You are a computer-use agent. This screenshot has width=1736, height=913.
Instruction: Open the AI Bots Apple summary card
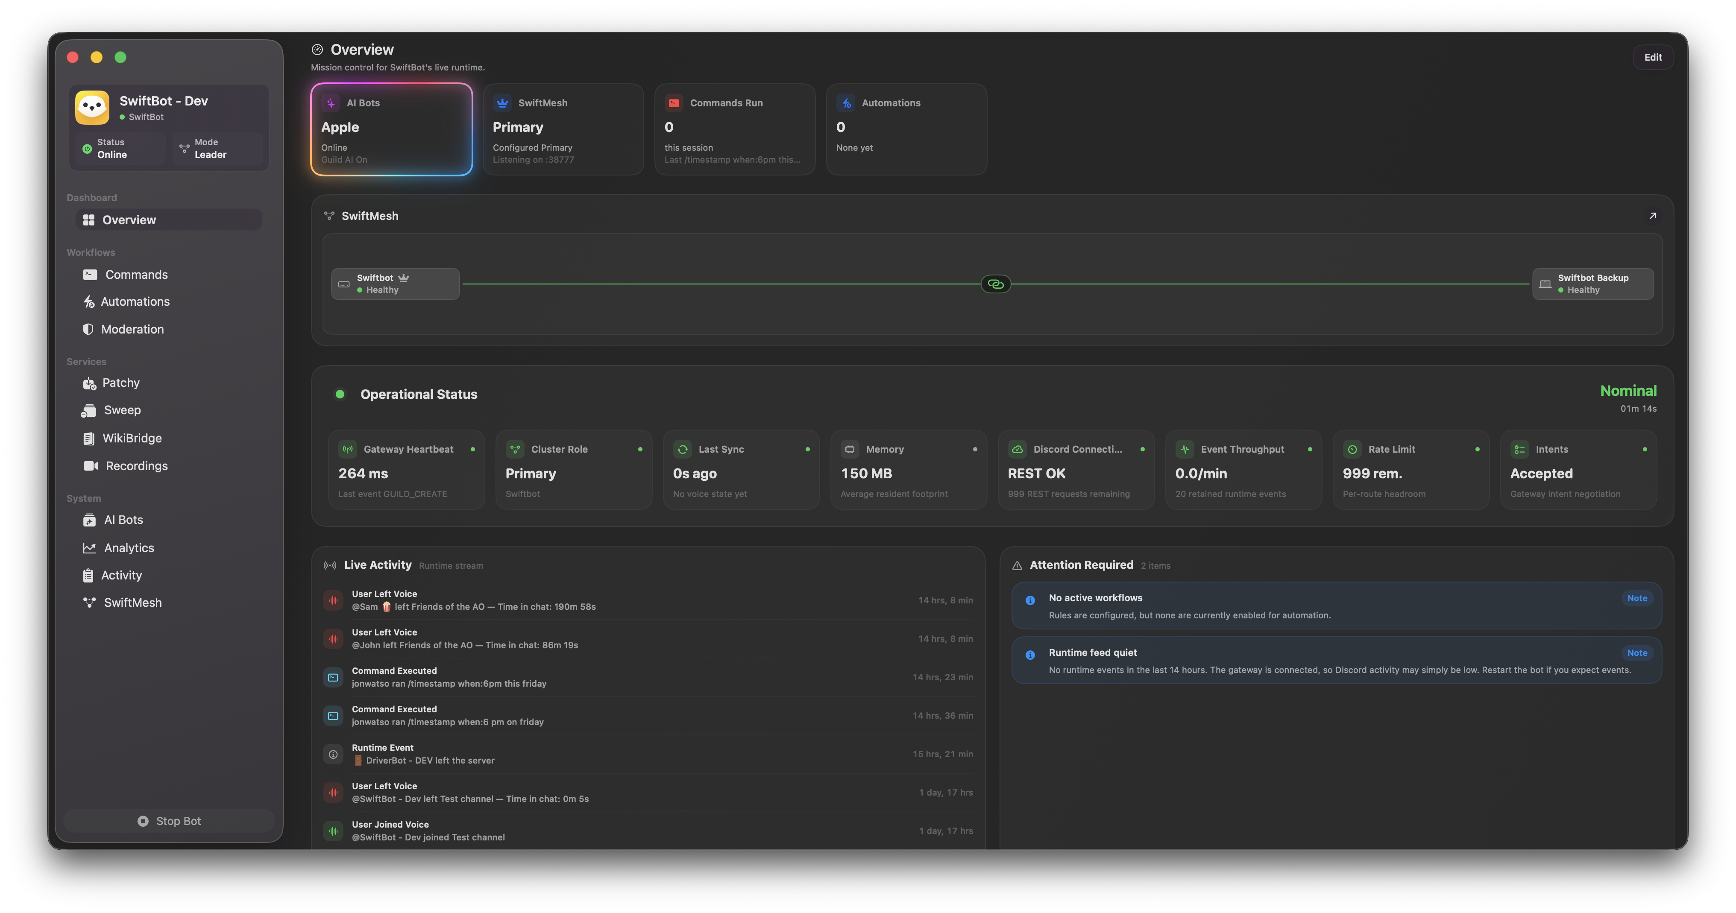pyautogui.click(x=392, y=129)
